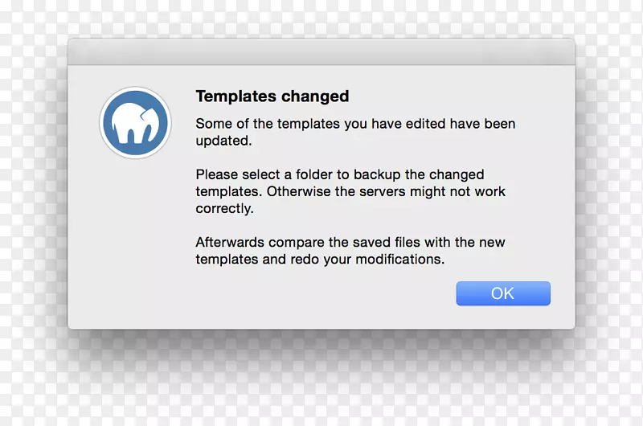
Task: Click the empty dialog title bar
Action: [x=321, y=52]
